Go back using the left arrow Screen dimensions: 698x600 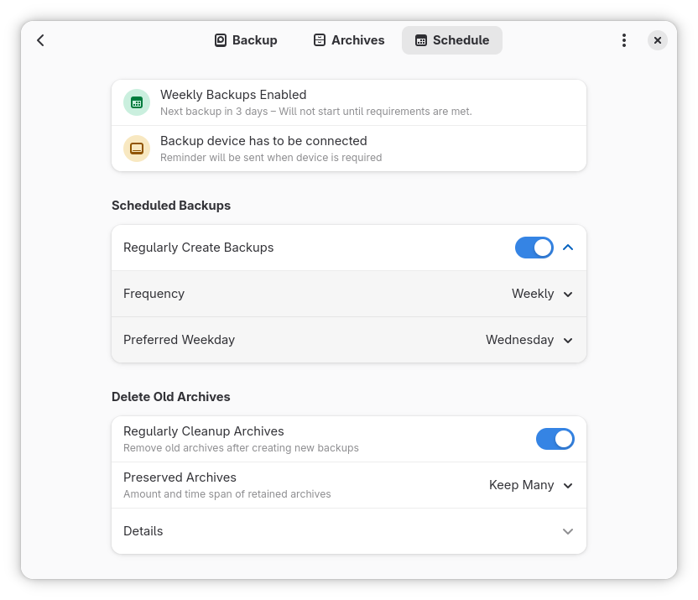(x=40, y=40)
